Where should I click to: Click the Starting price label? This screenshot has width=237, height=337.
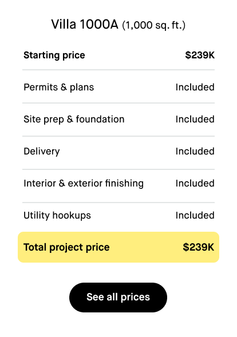point(54,55)
